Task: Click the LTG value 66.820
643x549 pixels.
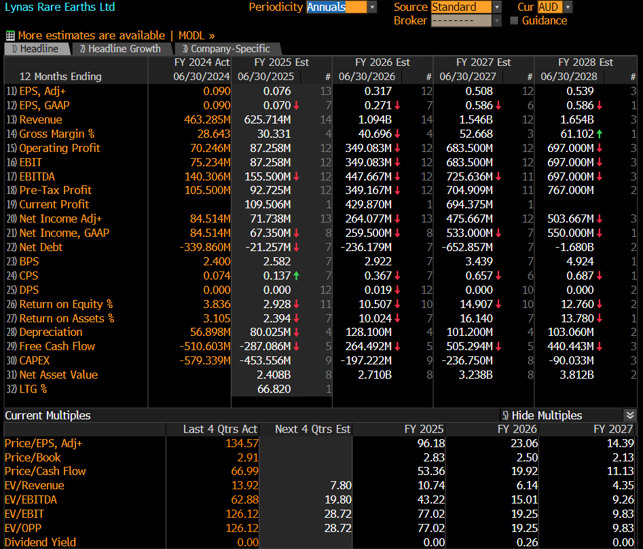Action: [x=274, y=390]
